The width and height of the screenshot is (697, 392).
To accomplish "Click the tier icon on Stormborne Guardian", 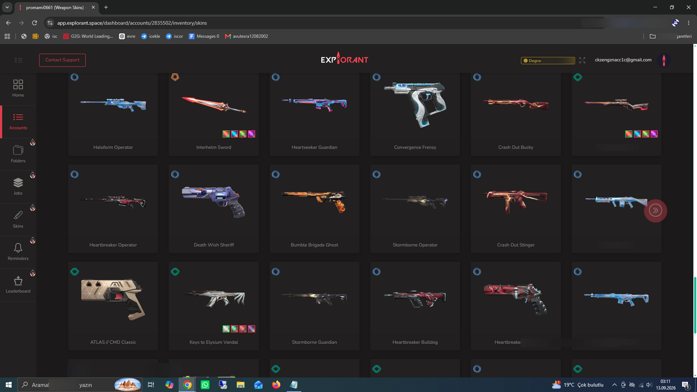I will pyautogui.click(x=276, y=271).
